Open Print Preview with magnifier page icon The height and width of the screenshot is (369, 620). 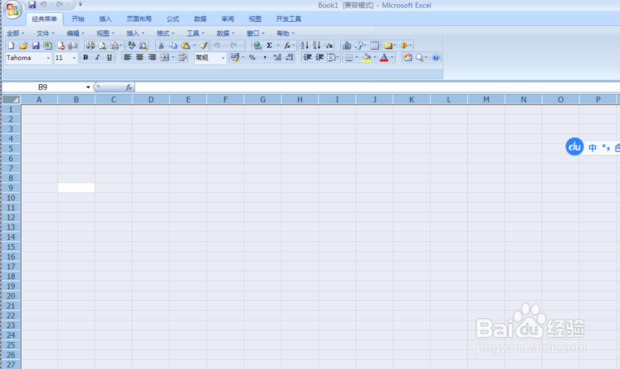102,46
